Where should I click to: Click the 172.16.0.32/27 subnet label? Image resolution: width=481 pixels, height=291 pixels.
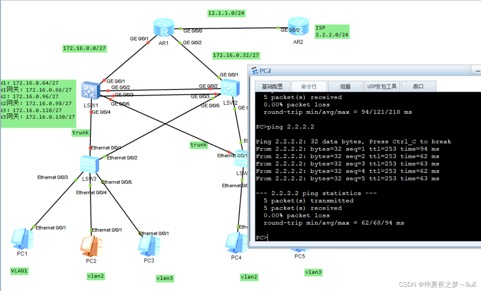tap(236, 55)
